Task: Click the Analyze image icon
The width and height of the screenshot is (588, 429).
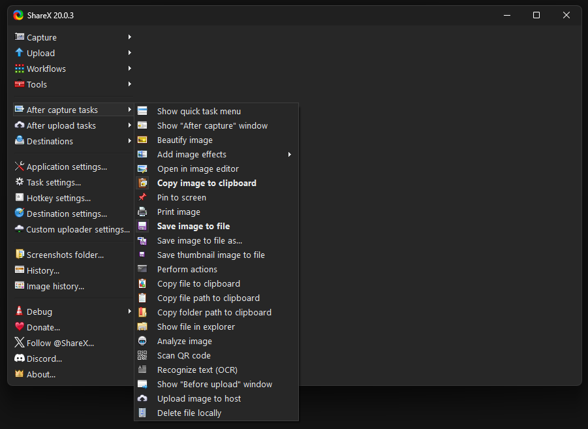Action: 142,341
